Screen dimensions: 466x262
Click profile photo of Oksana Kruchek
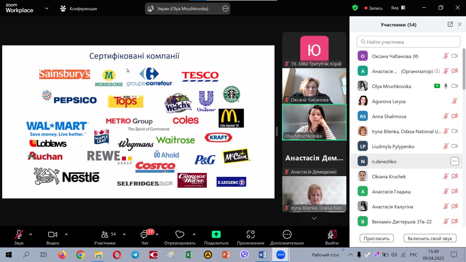pos(363,176)
